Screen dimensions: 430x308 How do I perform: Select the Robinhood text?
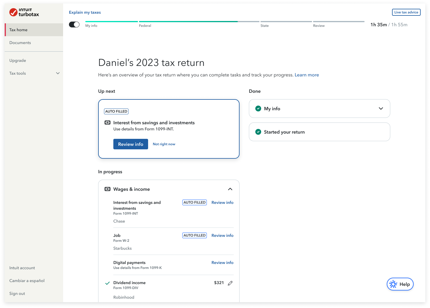click(x=124, y=297)
